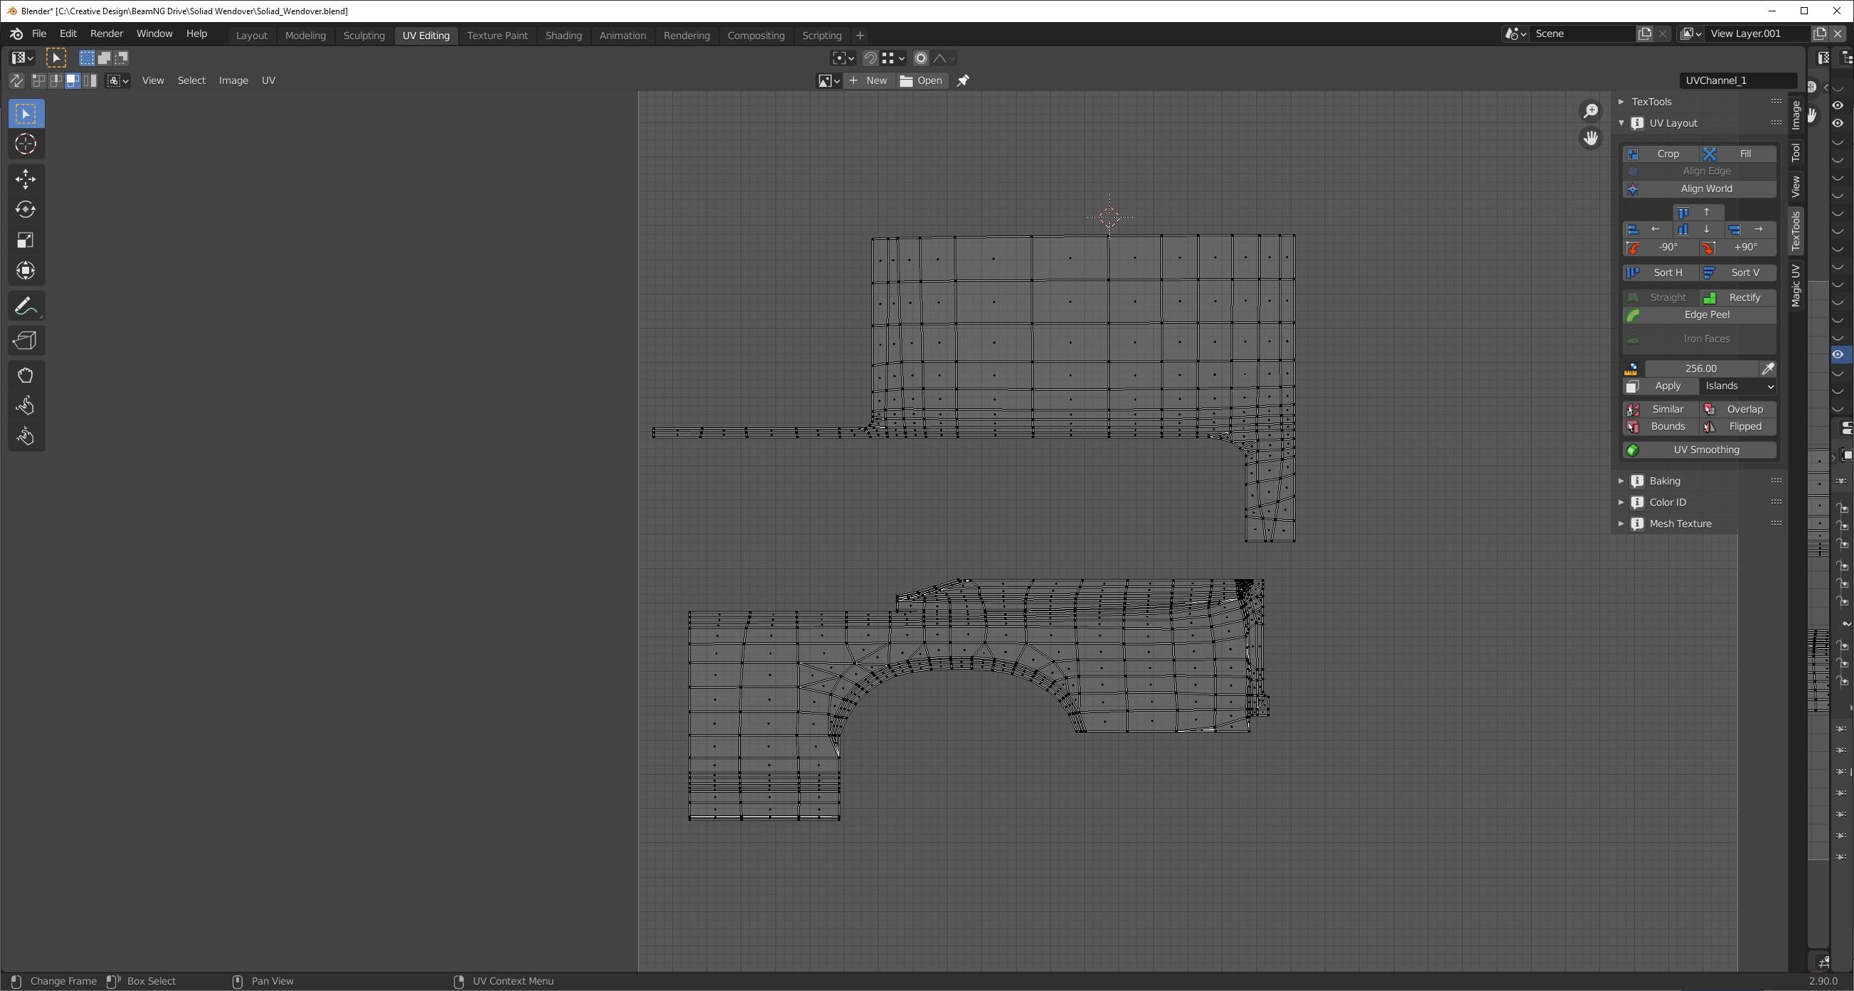The image size is (1854, 991).
Task: Select the Rip Region tool
Action: coord(26,340)
